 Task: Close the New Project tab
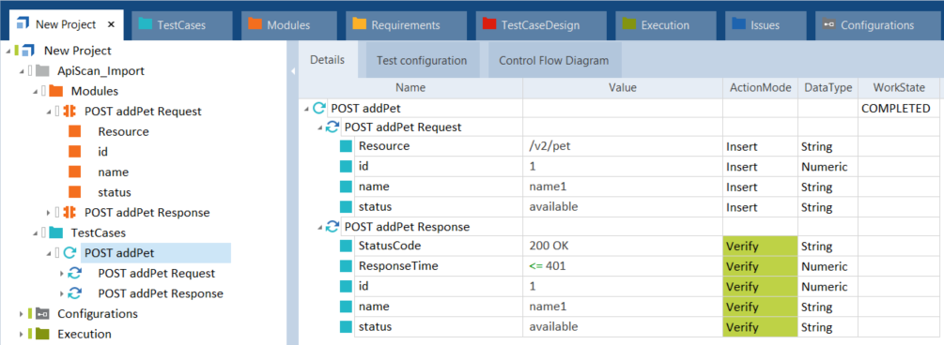tap(111, 24)
